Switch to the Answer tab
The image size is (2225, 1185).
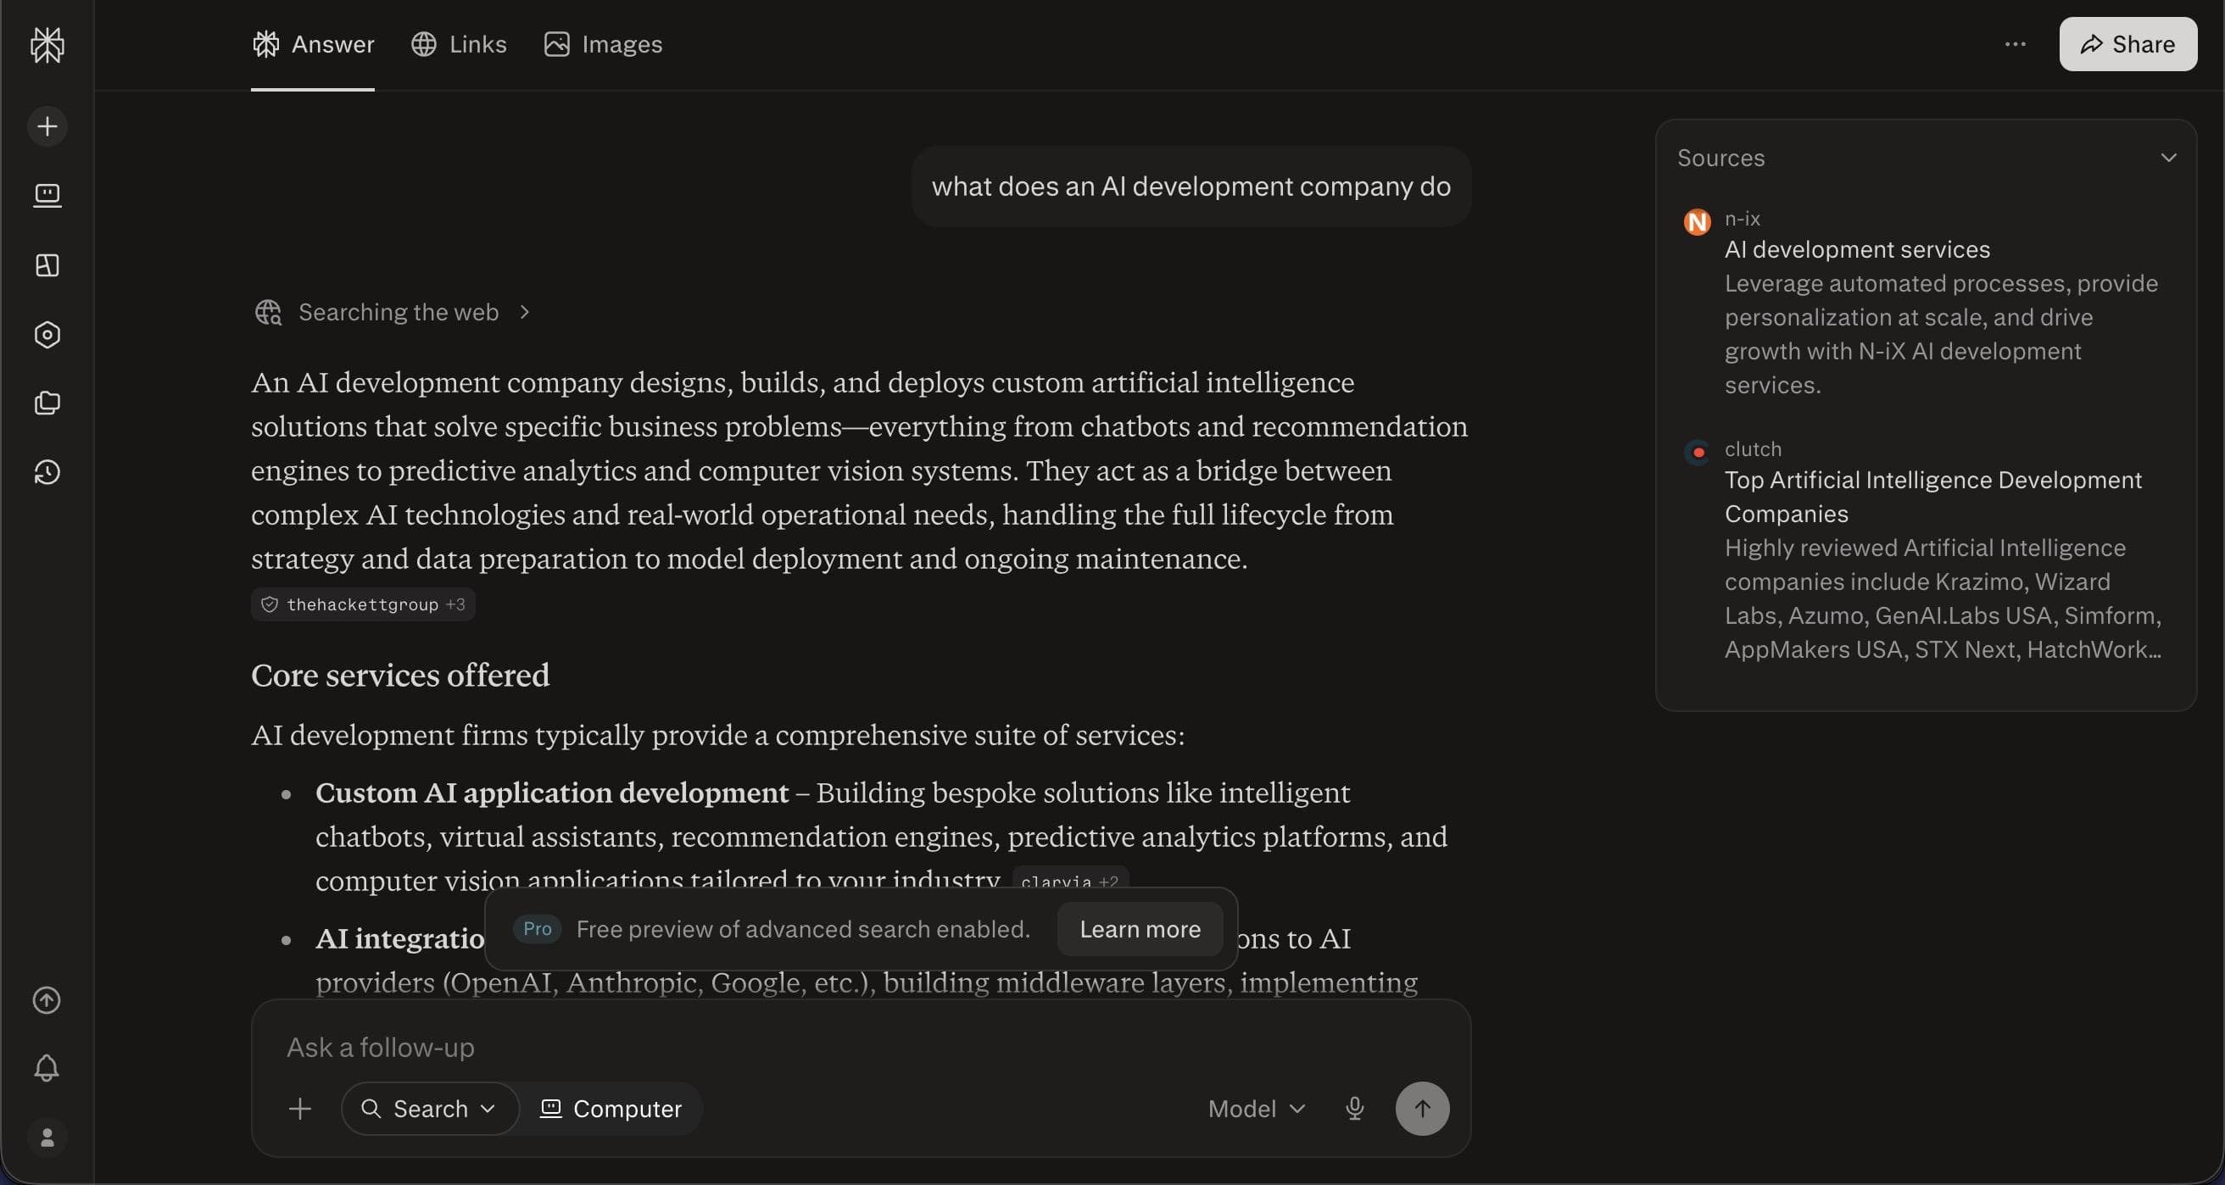(313, 44)
